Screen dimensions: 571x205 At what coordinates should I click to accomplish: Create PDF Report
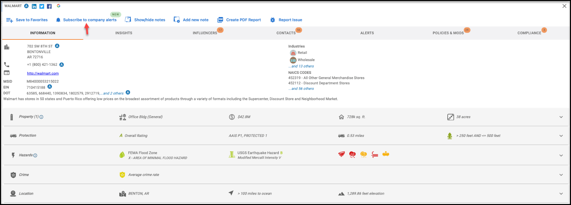click(x=239, y=20)
